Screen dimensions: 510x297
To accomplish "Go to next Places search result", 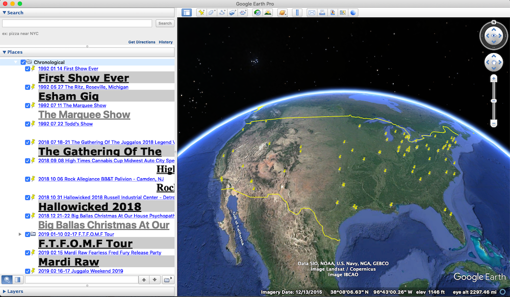I will click(x=155, y=280).
